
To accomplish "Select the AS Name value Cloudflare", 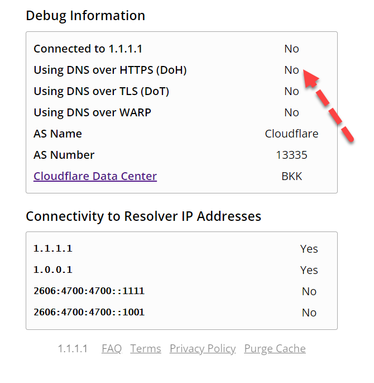I will click(291, 134).
